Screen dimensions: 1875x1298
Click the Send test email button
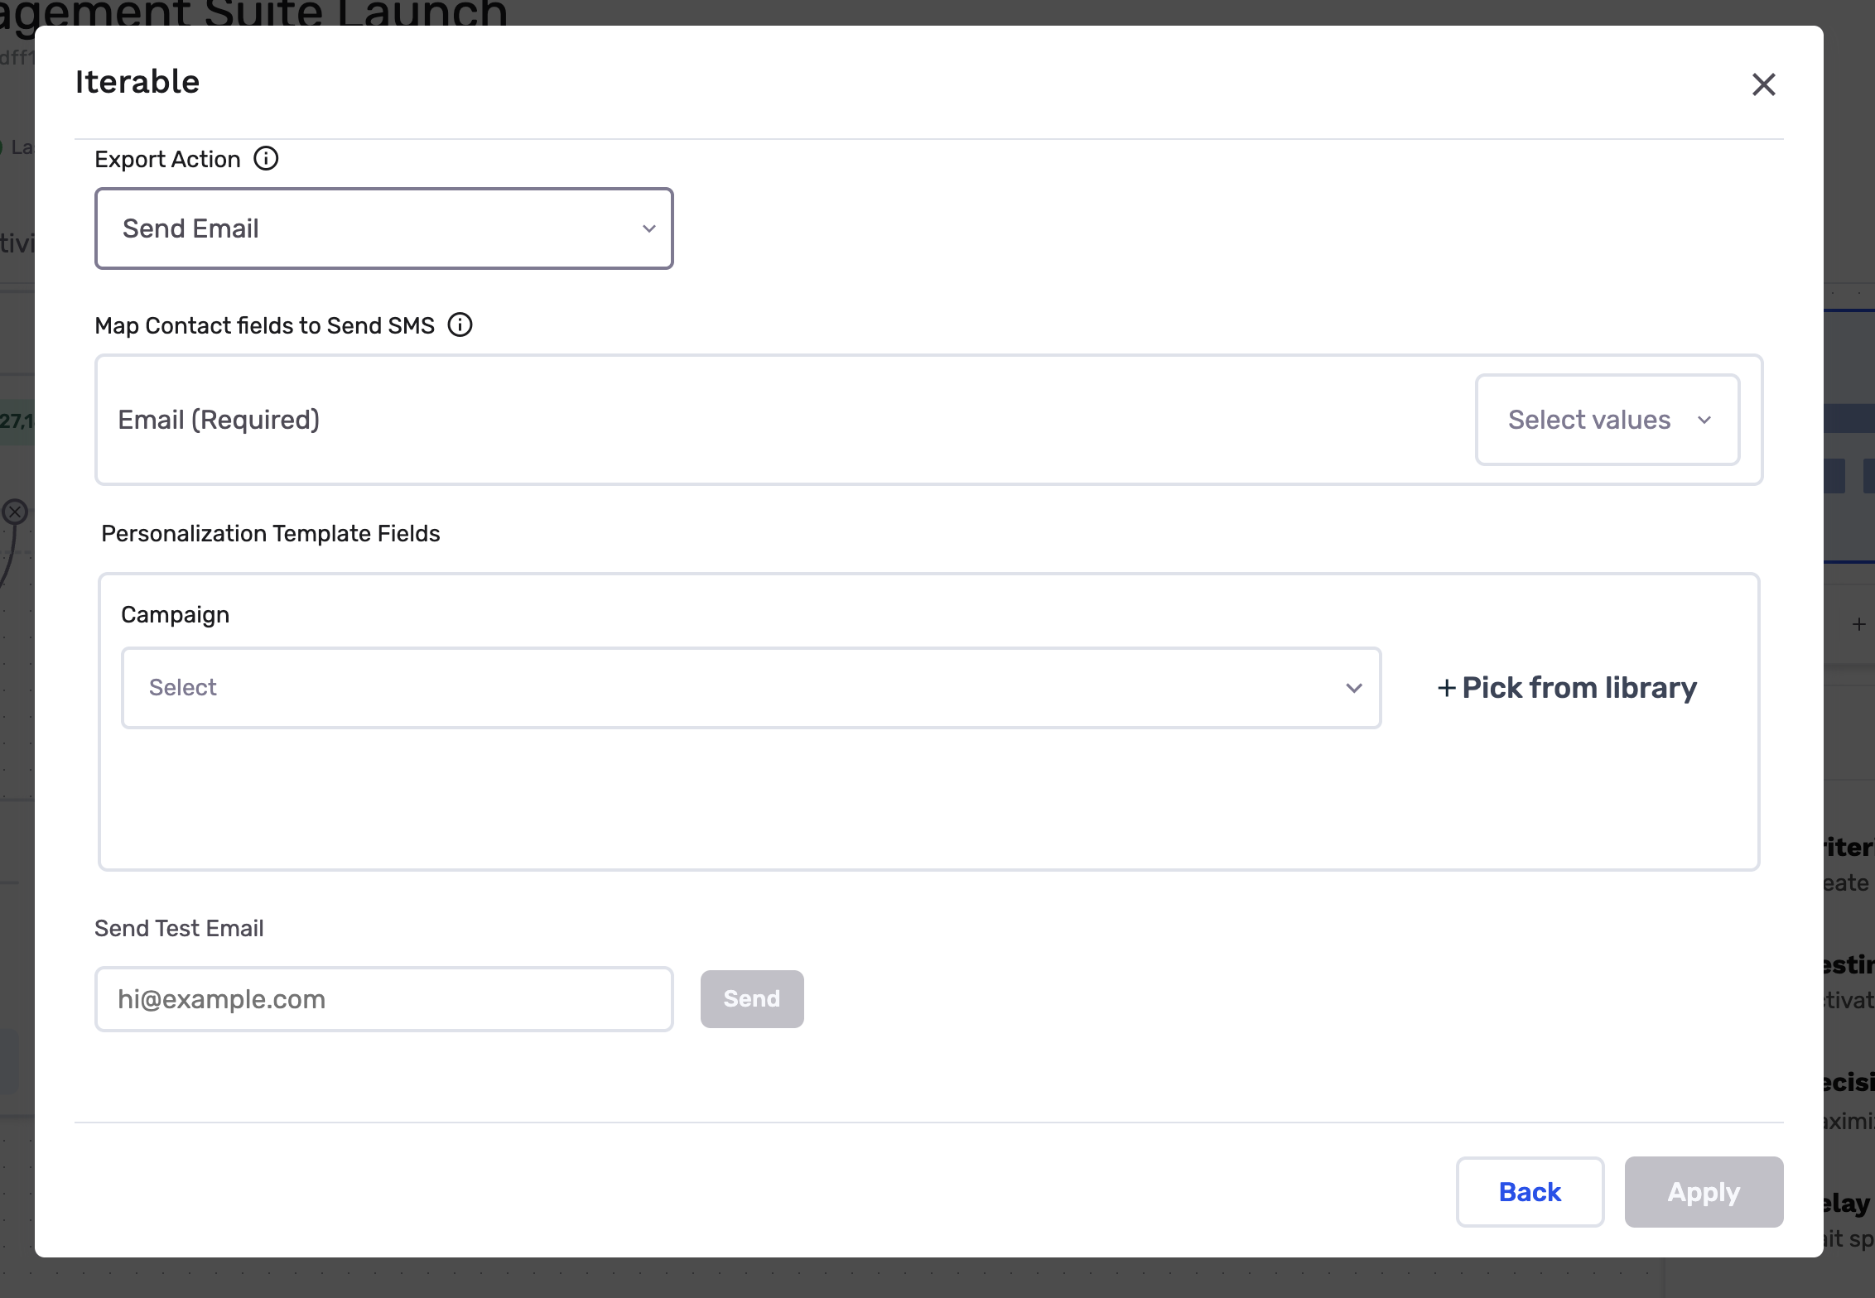point(752,999)
